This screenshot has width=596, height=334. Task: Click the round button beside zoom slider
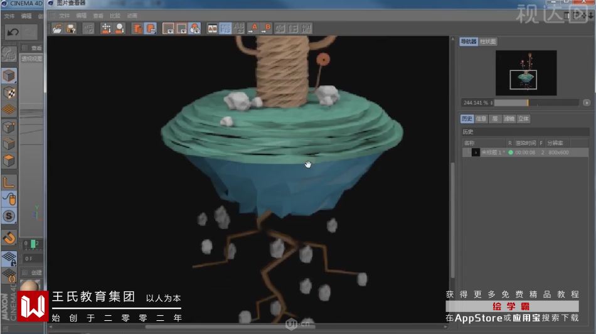587,103
